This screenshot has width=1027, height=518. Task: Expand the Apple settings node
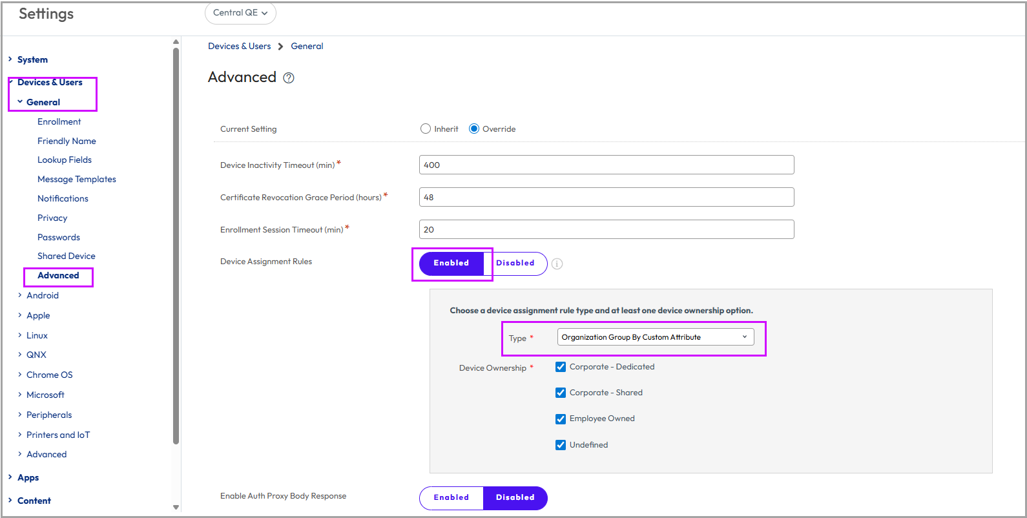pos(20,315)
